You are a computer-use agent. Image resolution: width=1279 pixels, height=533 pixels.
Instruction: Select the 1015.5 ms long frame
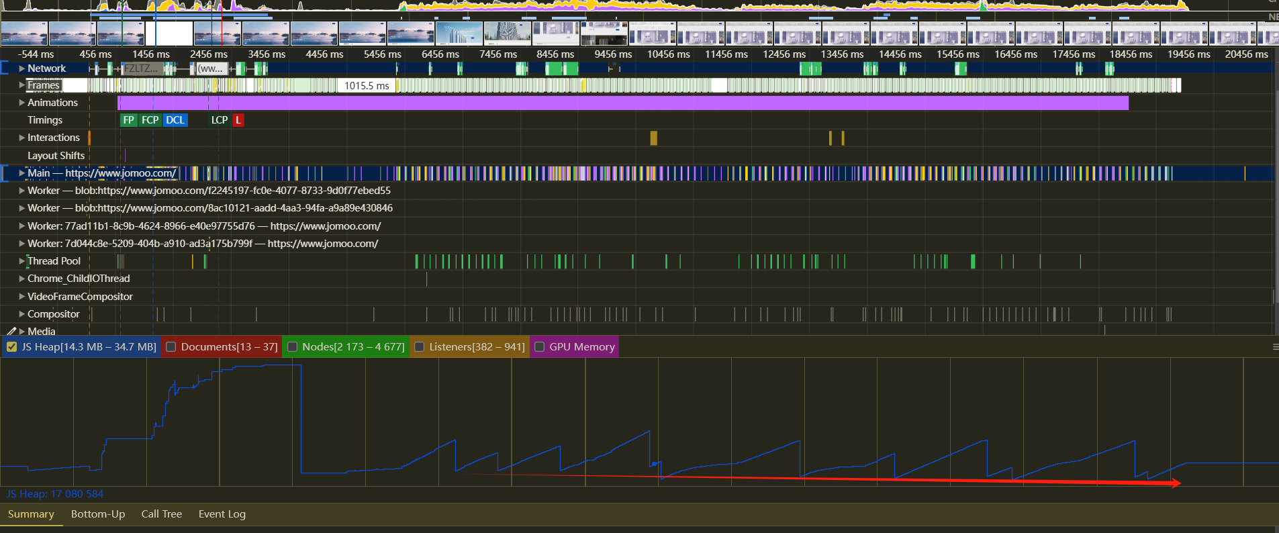(x=367, y=85)
